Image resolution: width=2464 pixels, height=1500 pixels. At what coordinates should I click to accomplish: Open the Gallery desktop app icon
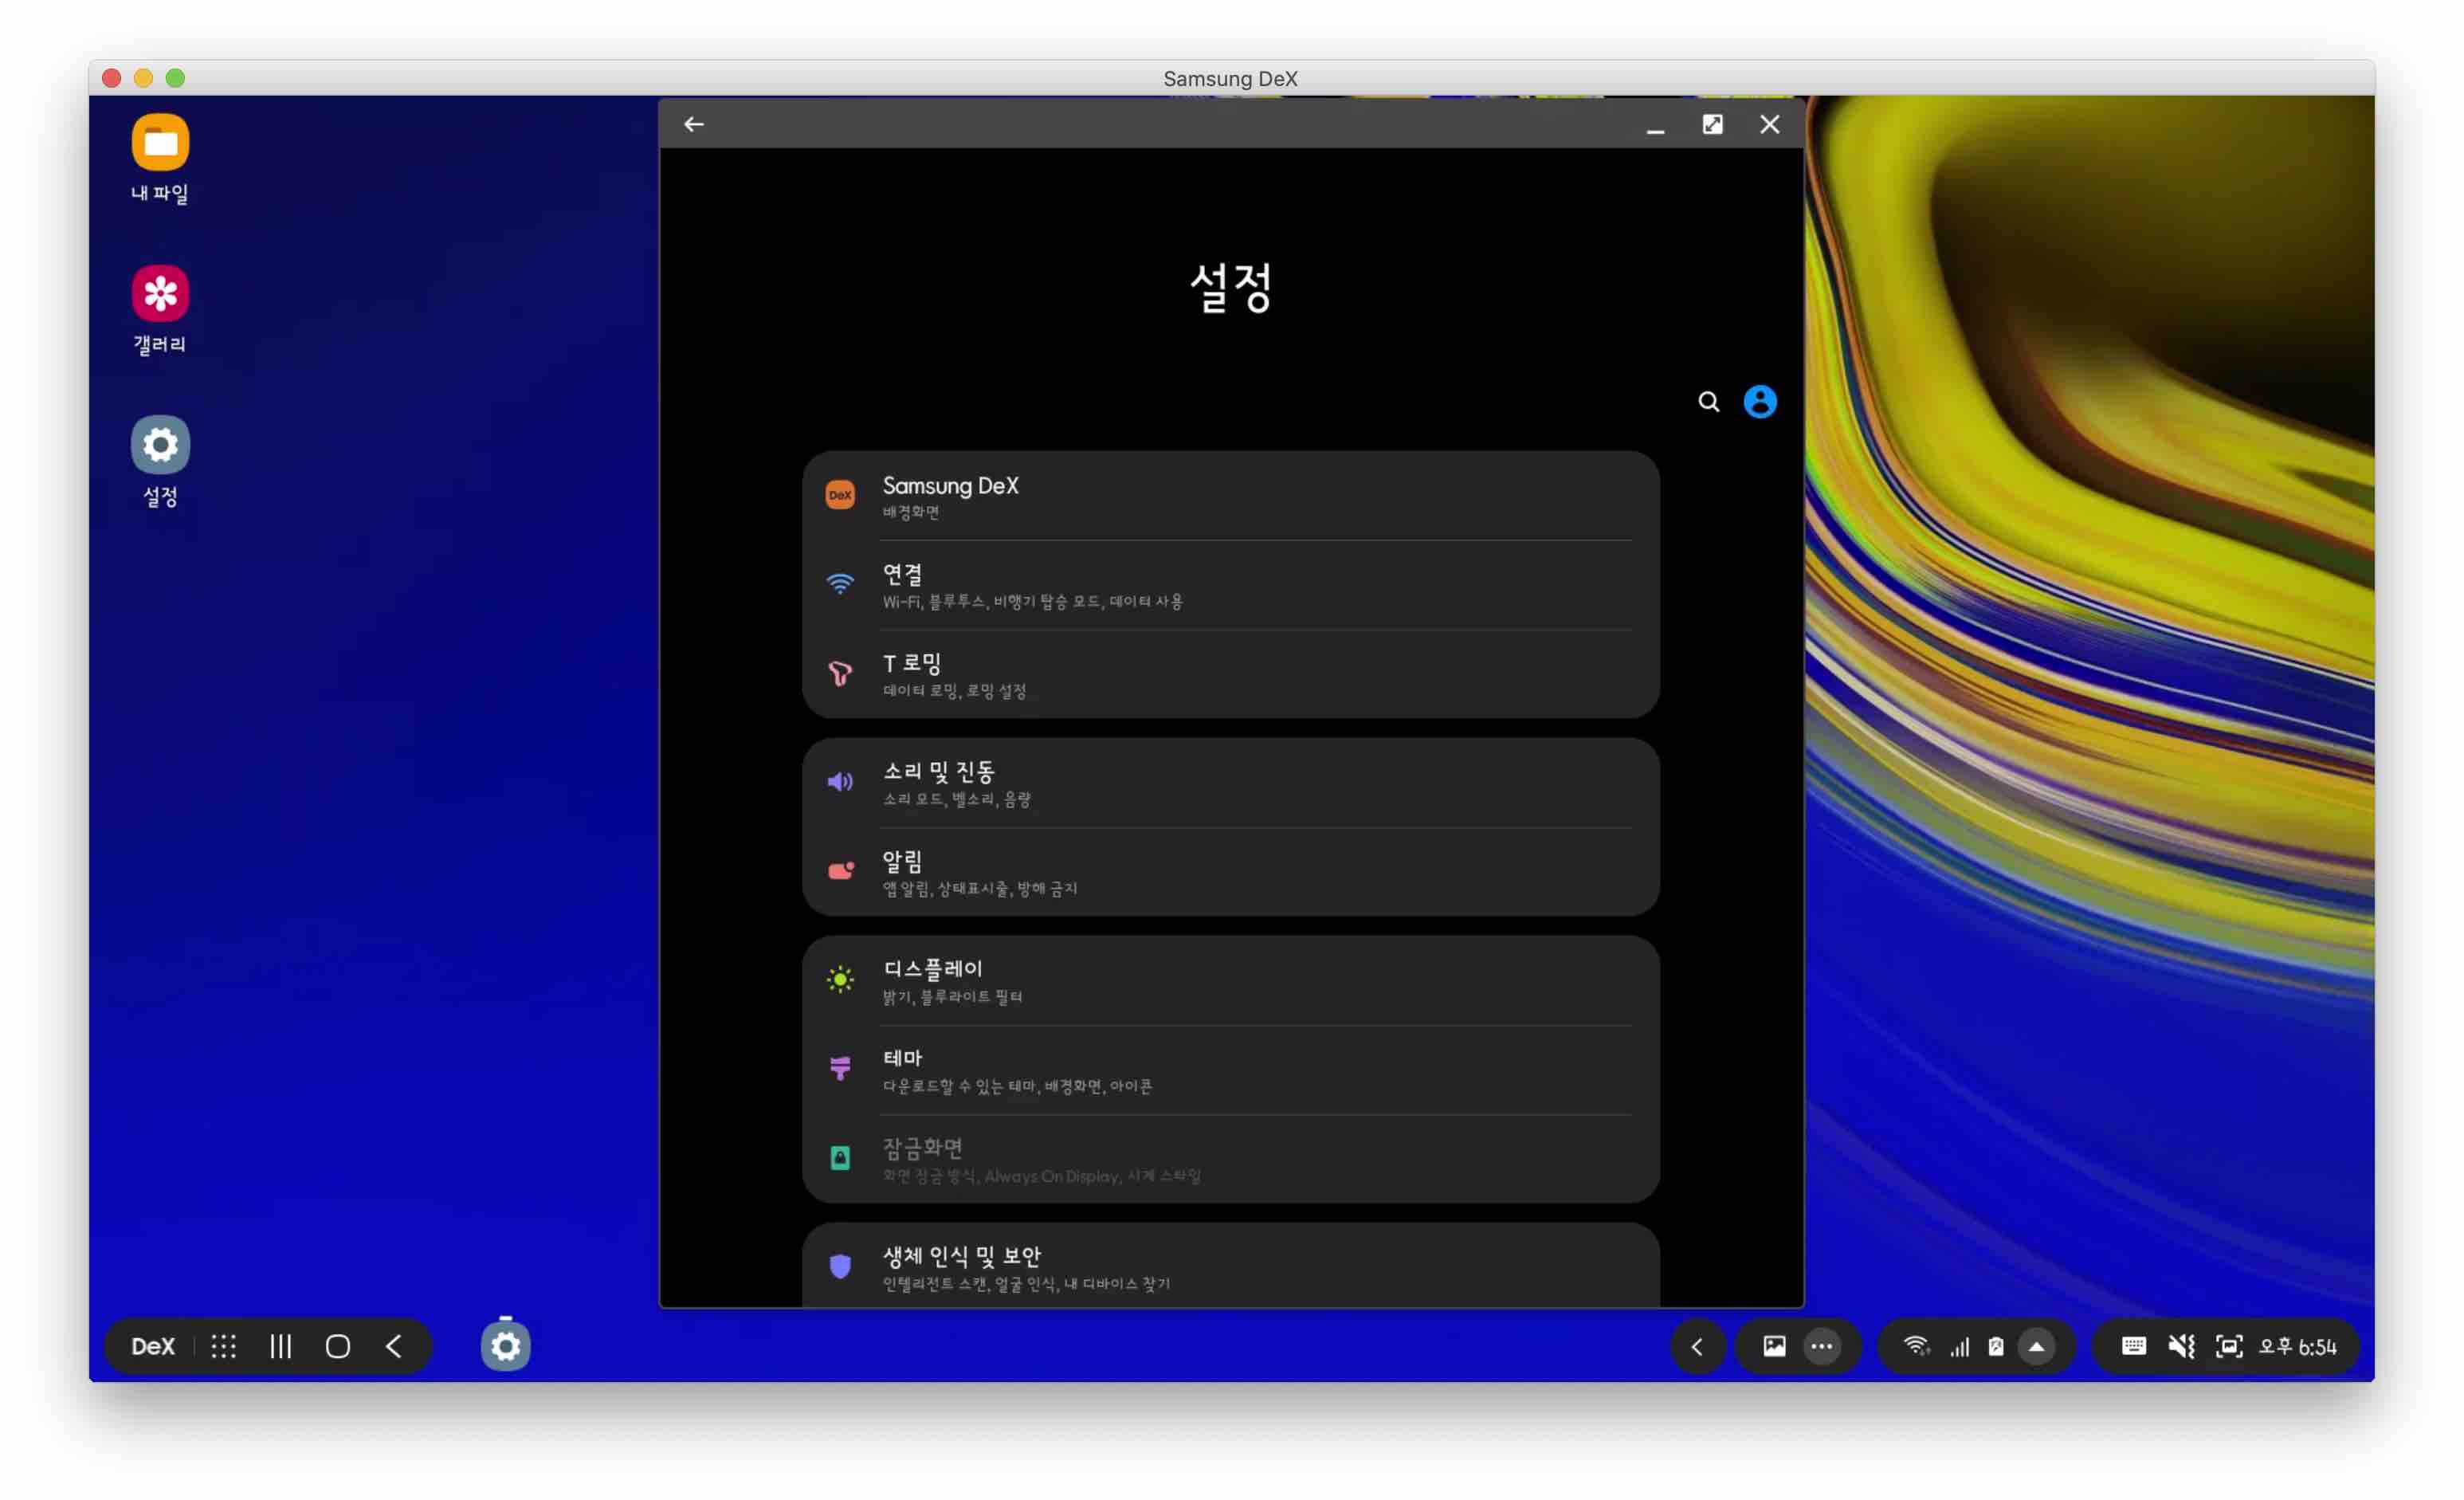pyautogui.click(x=160, y=294)
